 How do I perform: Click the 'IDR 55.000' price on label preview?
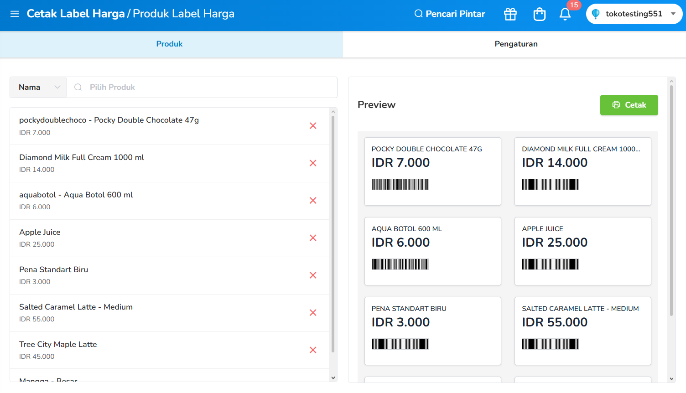coord(555,322)
